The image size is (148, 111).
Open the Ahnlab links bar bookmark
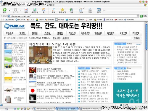click(10, 20)
